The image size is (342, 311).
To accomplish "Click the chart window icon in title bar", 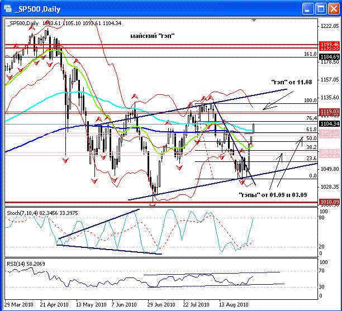I will (8, 8).
